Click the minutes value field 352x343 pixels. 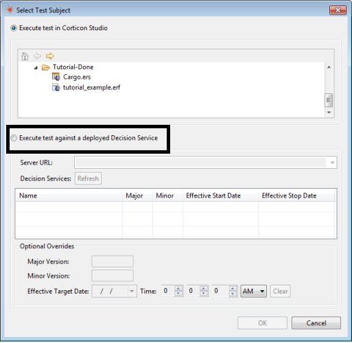pyautogui.click(x=193, y=291)
